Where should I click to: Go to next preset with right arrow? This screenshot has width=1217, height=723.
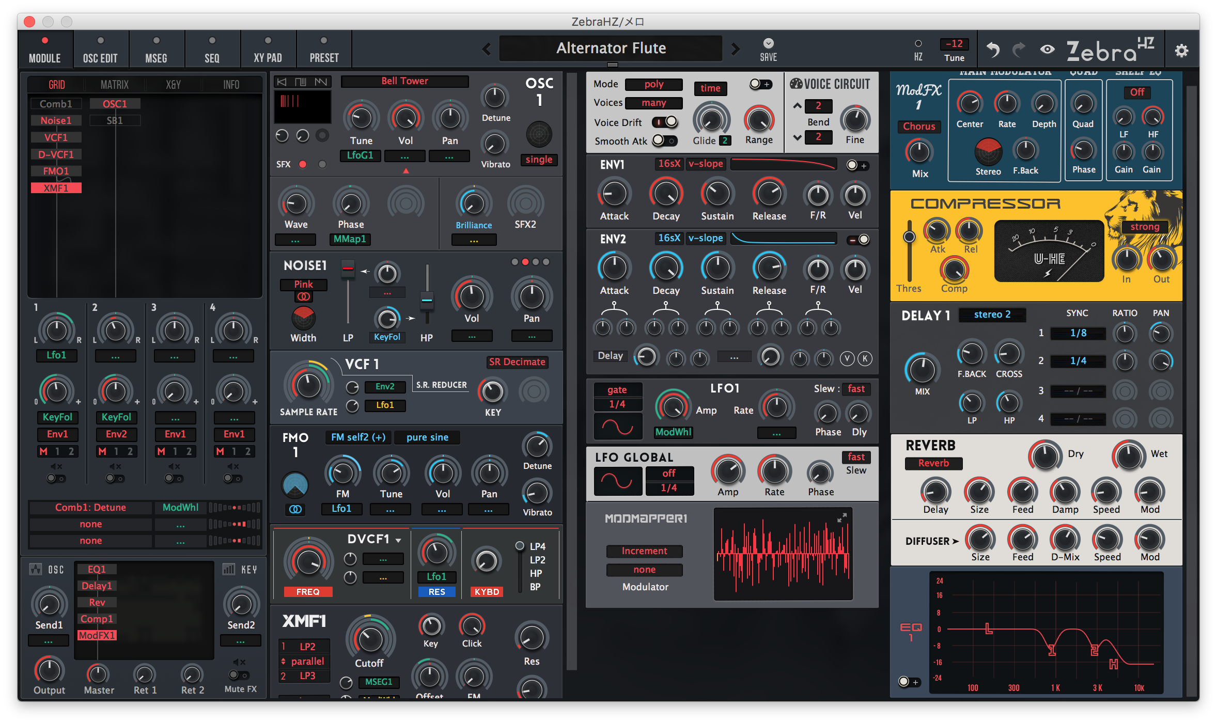click(x=735, y=50)
